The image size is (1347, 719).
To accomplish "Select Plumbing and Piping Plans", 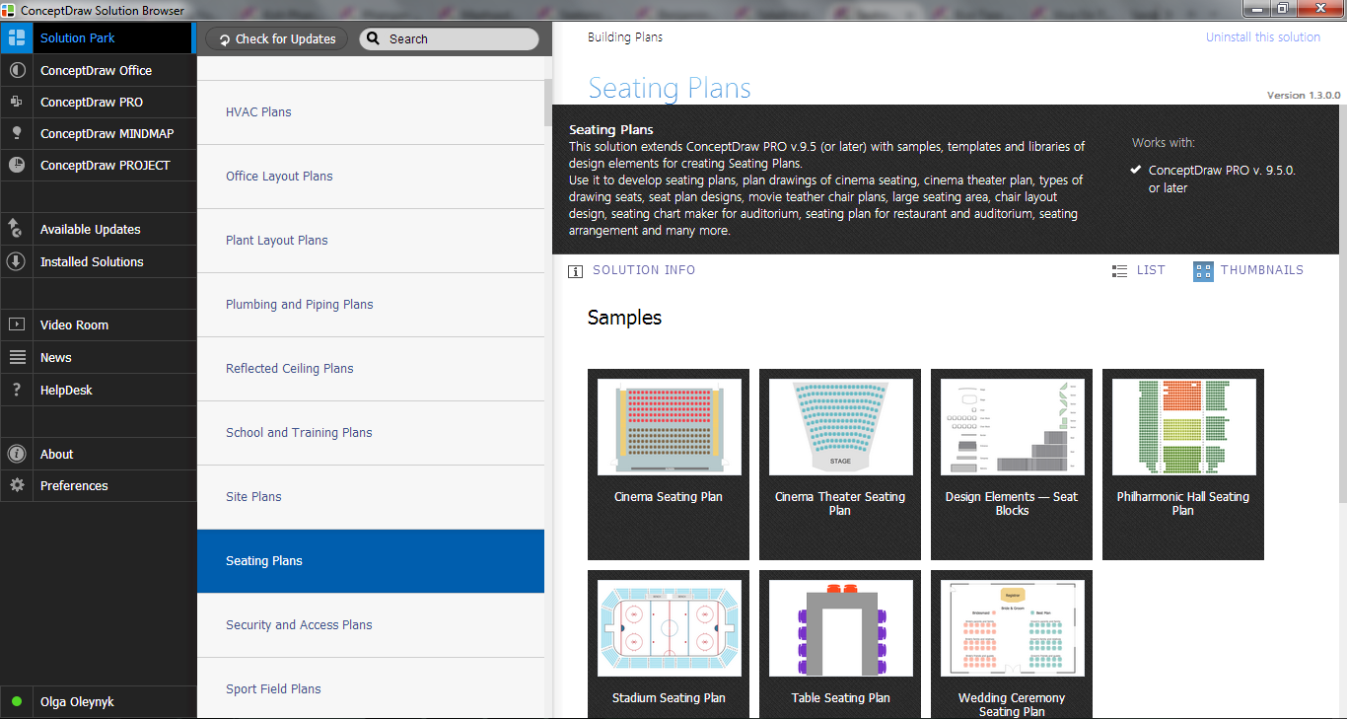I will (x=371, y=305).
